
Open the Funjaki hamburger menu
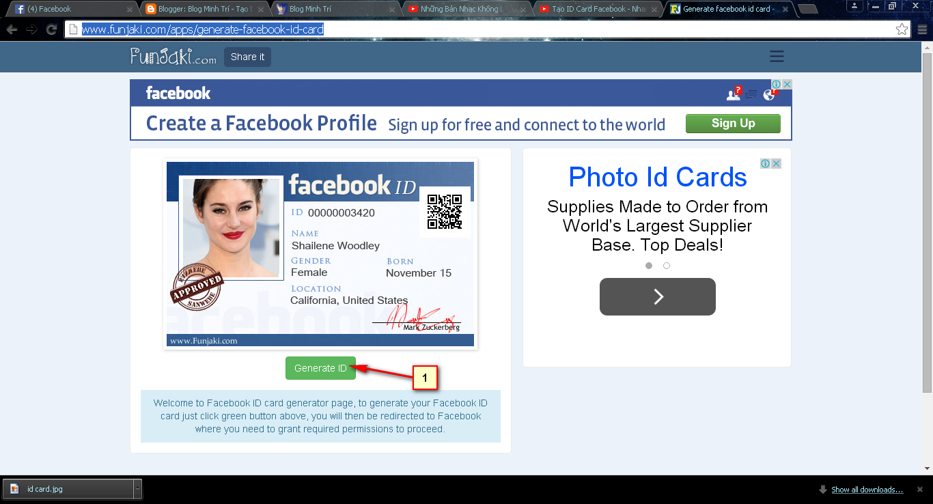(777, 57)
